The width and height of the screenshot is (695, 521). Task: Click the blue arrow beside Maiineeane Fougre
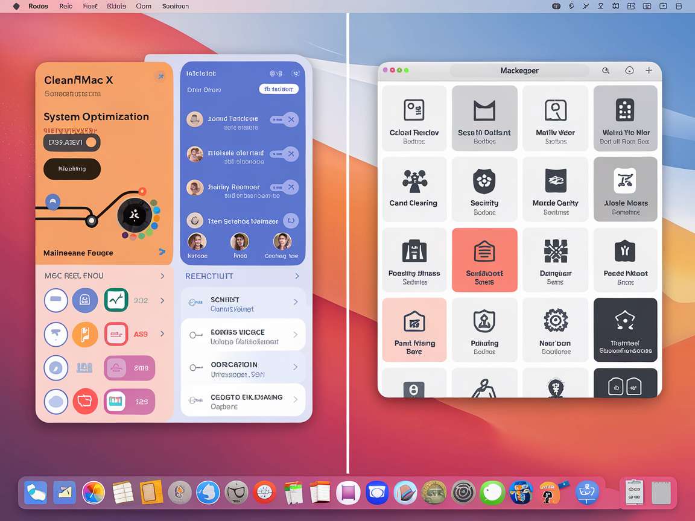pos(162,251)
